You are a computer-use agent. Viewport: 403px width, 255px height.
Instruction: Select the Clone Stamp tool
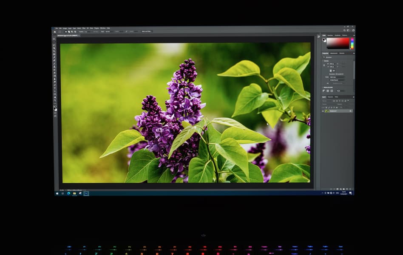click(54, 67)
